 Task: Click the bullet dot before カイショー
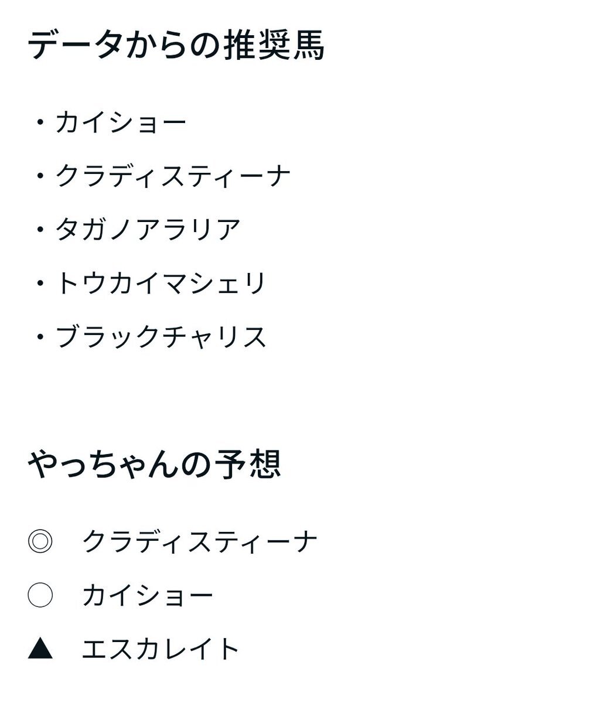(40, 122)
